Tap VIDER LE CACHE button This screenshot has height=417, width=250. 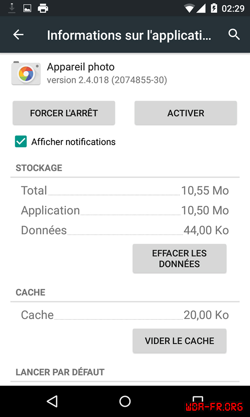tap(179, 341)
